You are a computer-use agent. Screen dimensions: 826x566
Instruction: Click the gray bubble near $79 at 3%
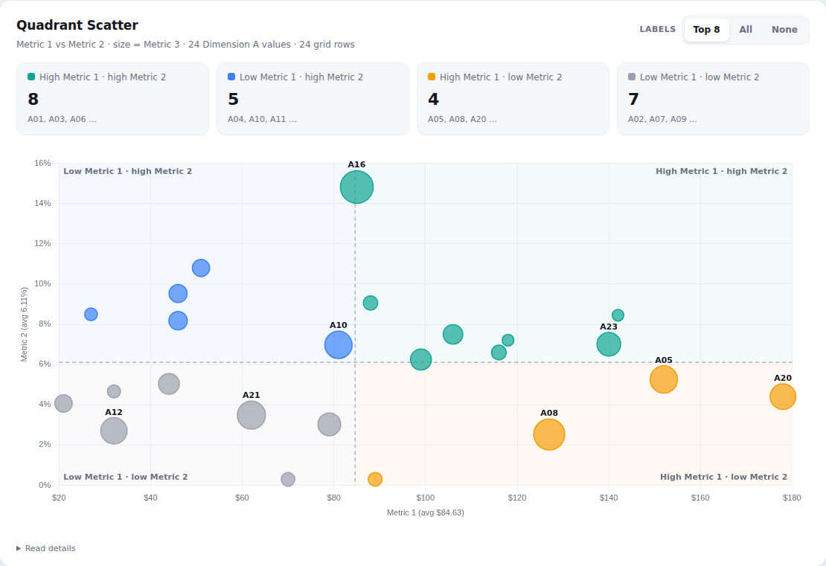pos(329,425)
